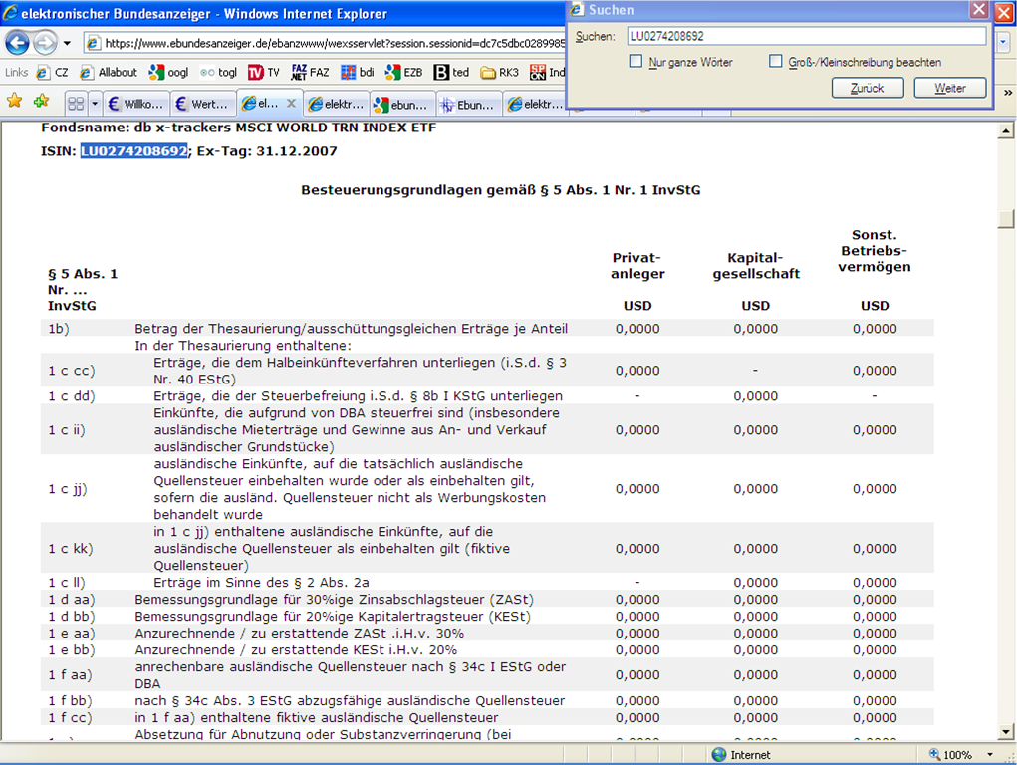This screenshot has height=765, width=1017.
Task: Click the browser Forward arrow button
Action: [45, 43]
